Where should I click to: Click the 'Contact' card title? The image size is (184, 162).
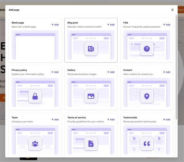(128, 70)
